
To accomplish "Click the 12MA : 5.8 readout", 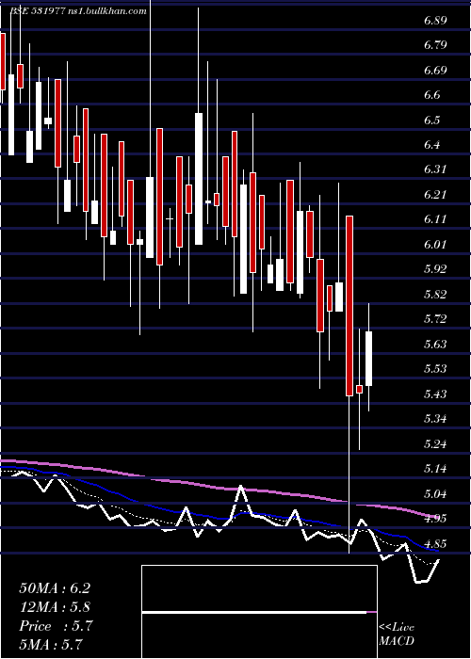I will 55,607.
